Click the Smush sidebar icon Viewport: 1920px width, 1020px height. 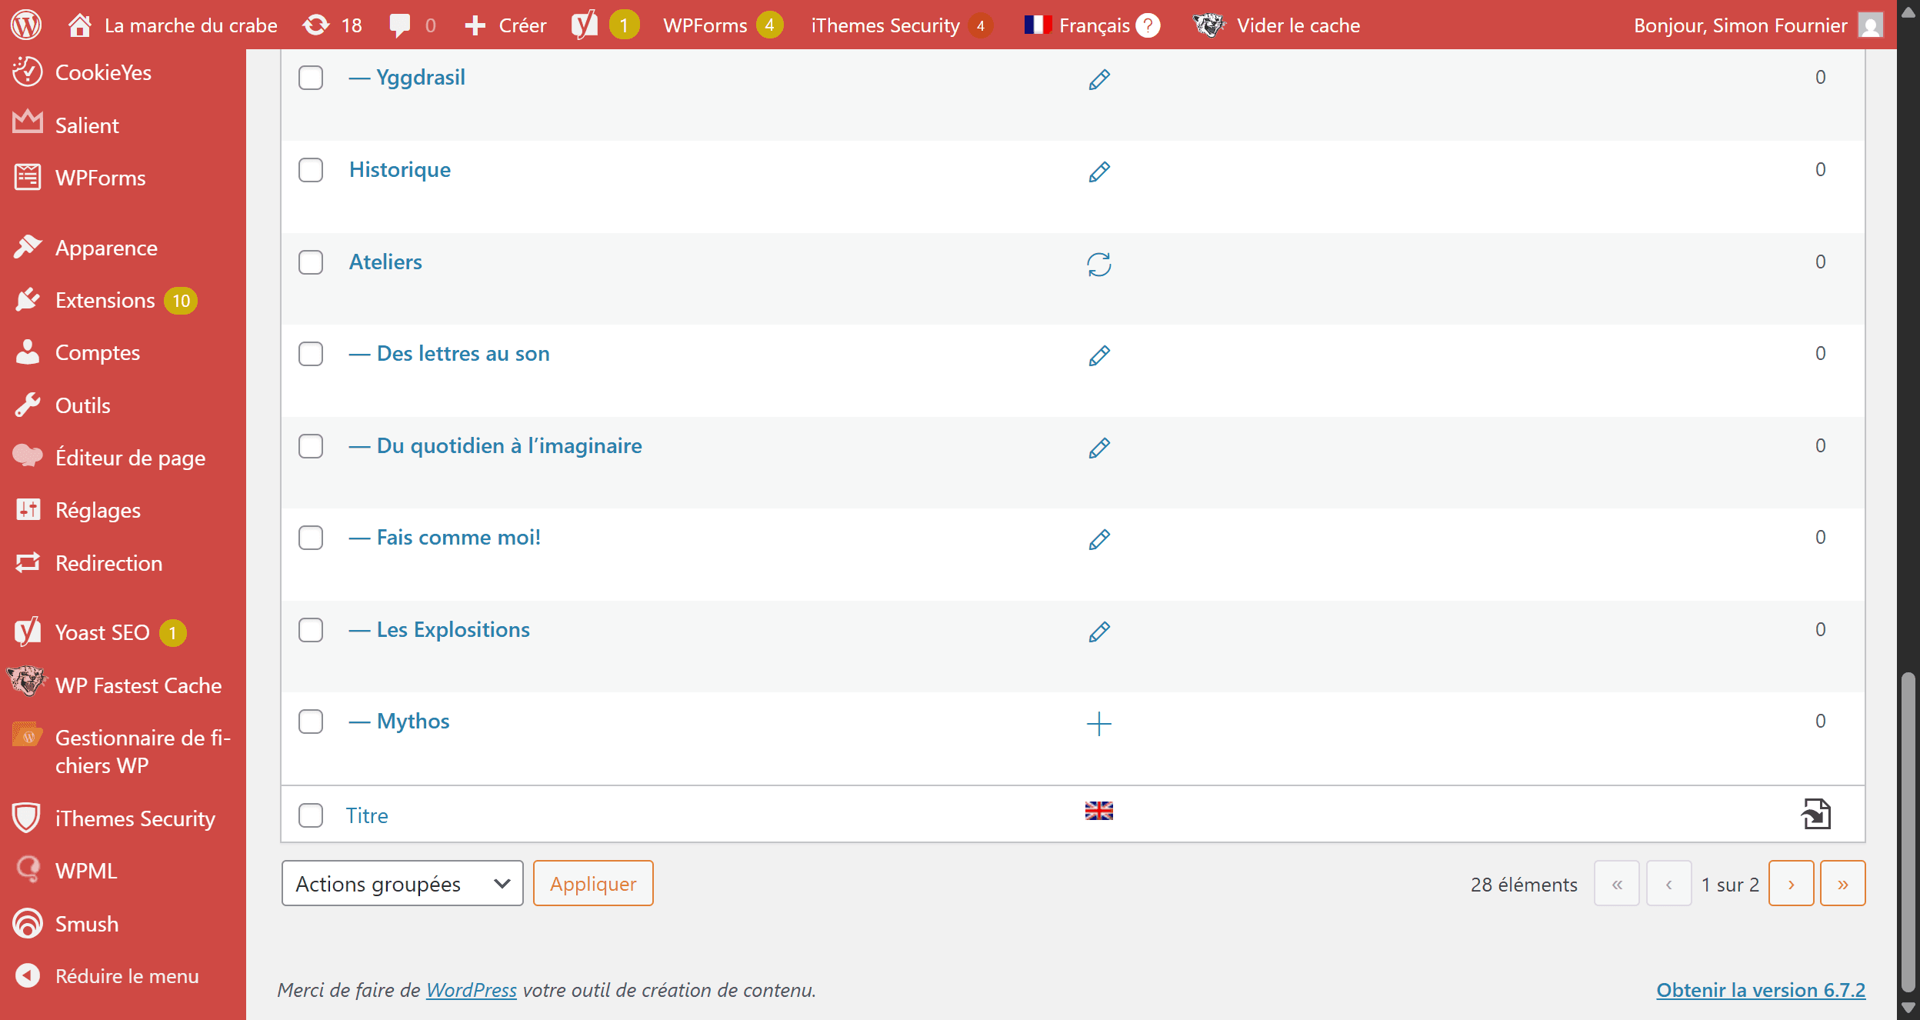[x=28, y=923]
